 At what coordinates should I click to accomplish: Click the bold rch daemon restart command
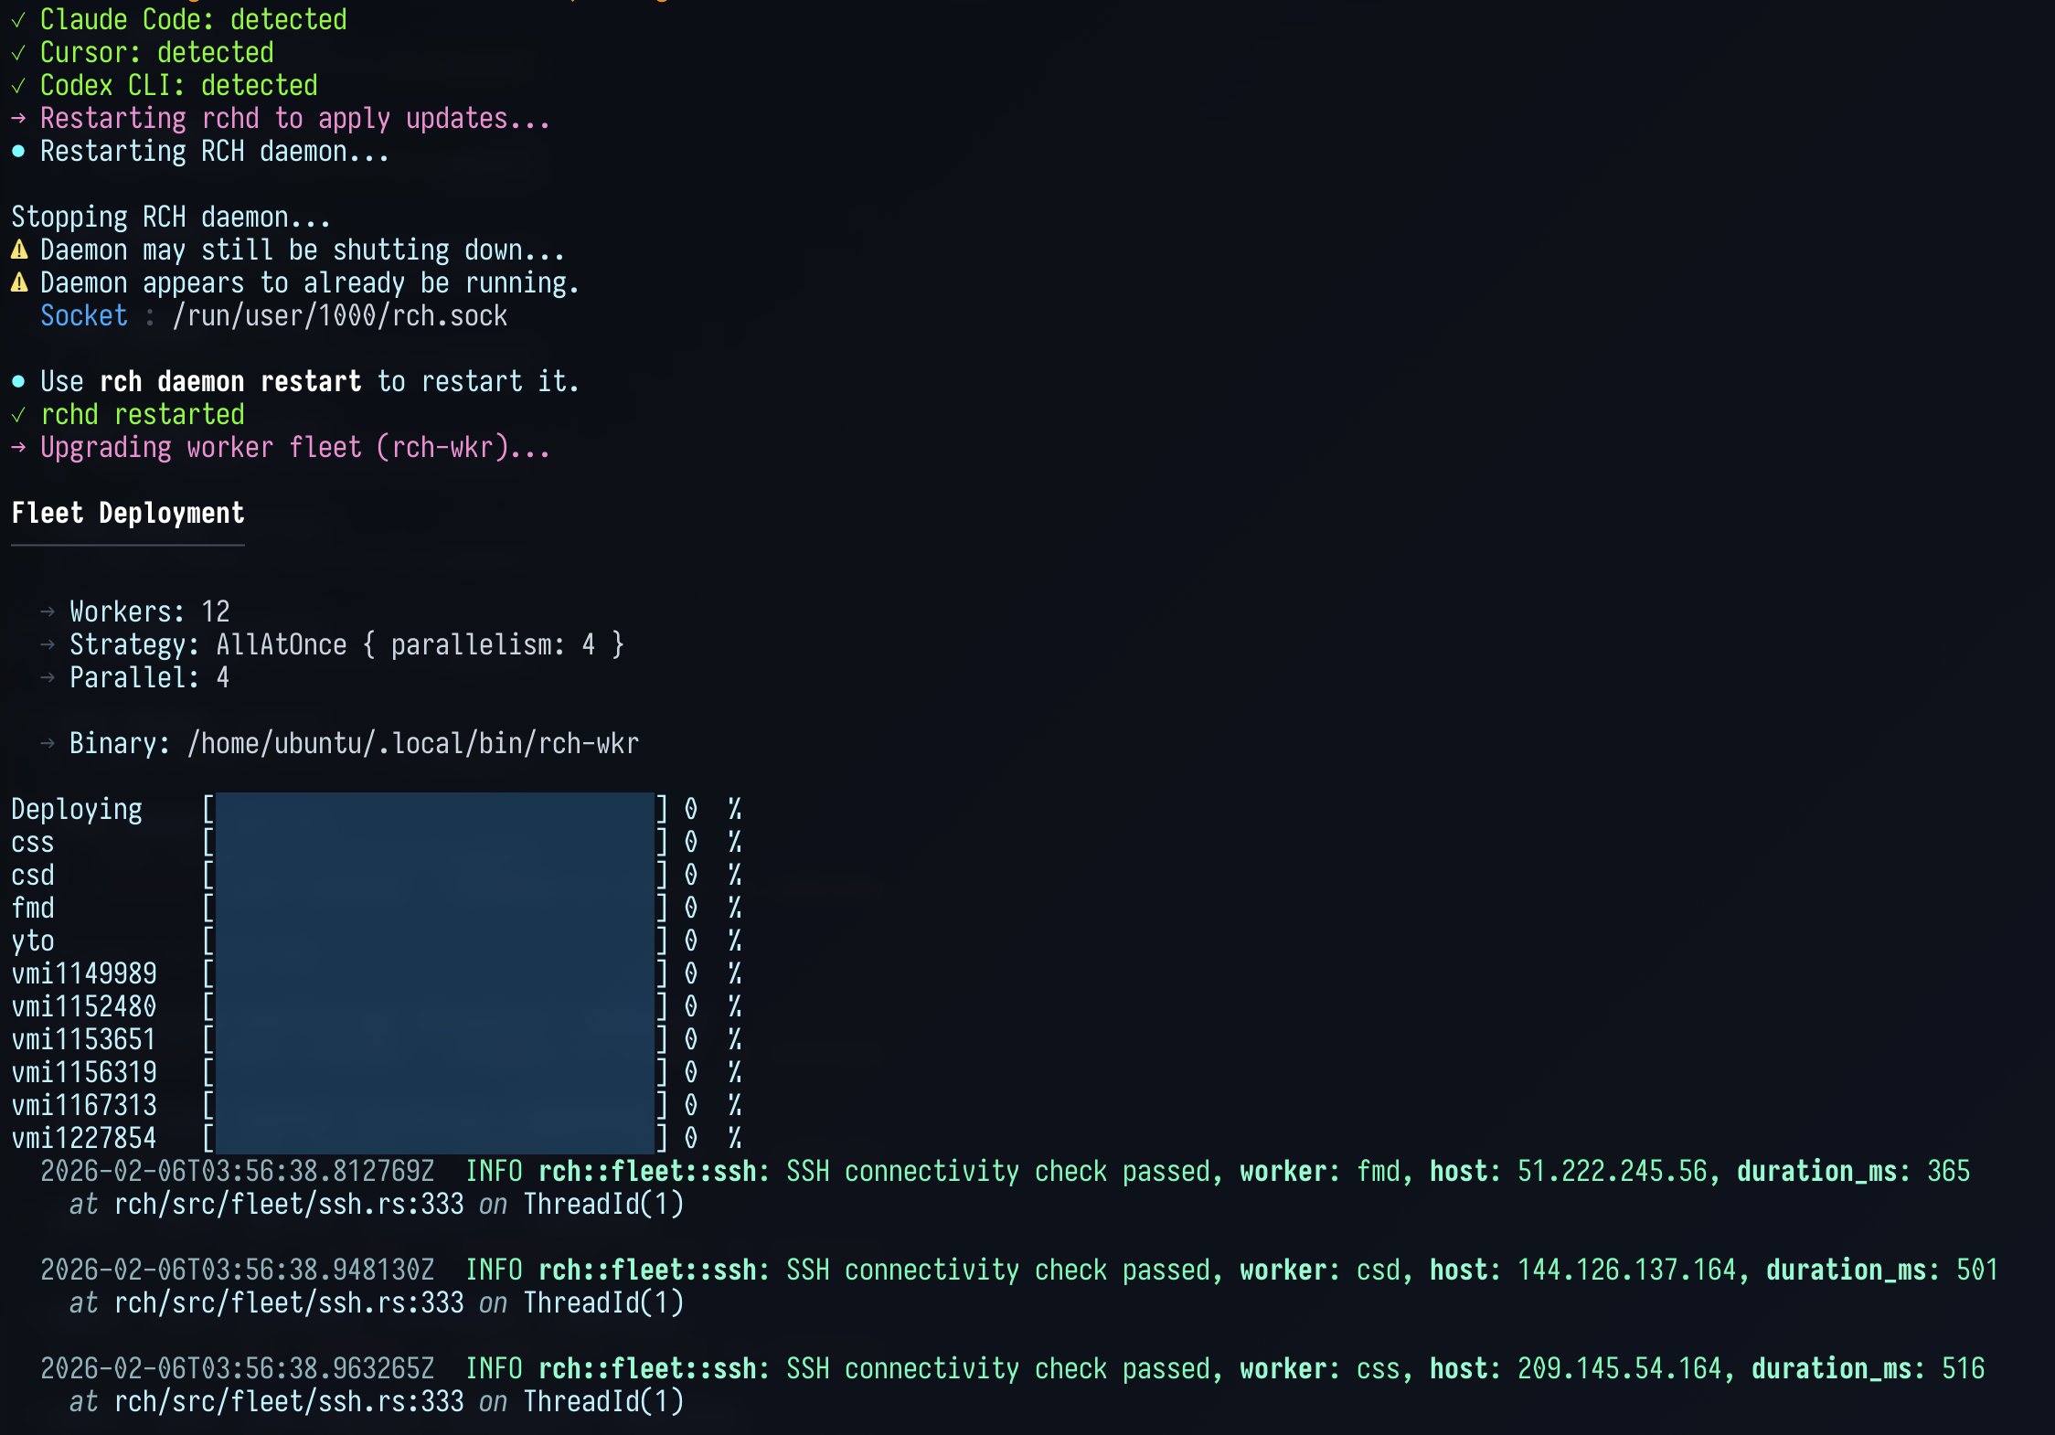pos(230,382)
